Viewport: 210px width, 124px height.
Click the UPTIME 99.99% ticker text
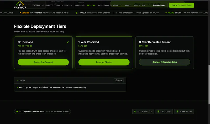pyautogui.click(x=191, y=13)
